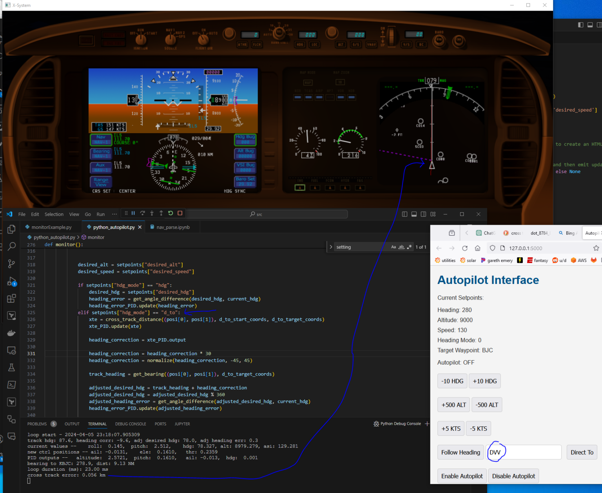Reload the browser page at 127.0.0.1:5000
Viewport: 602px width, 493px height.
click(x=465, y=248)
